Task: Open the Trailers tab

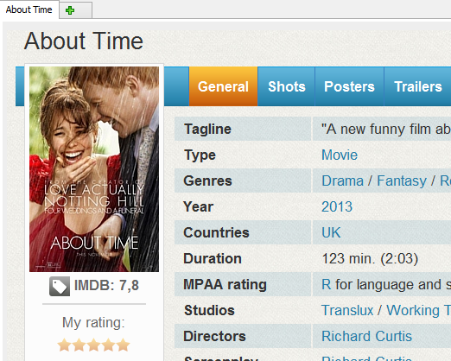Action: click(x=417, y=86)
